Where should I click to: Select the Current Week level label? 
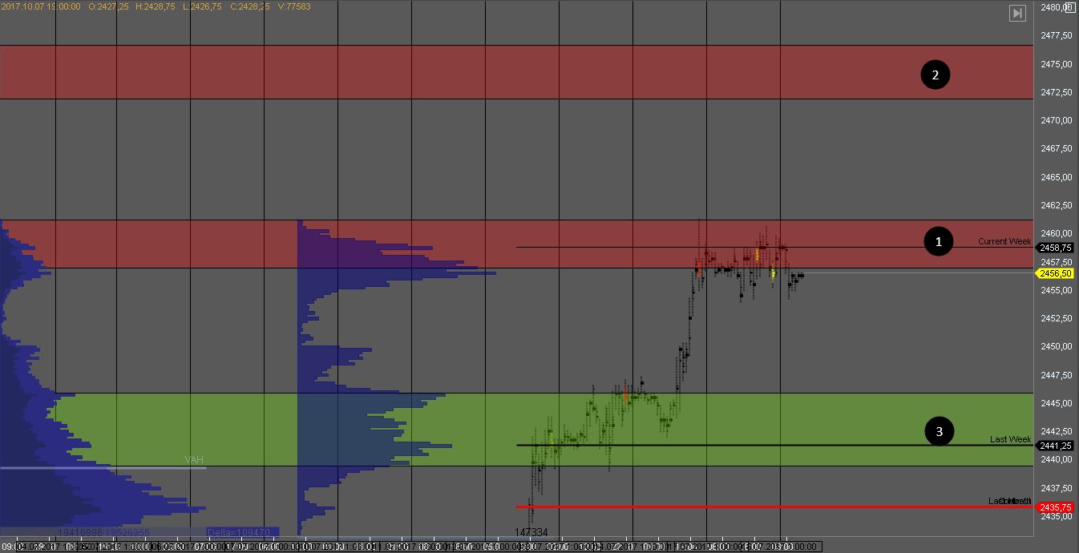point(1004,241)
